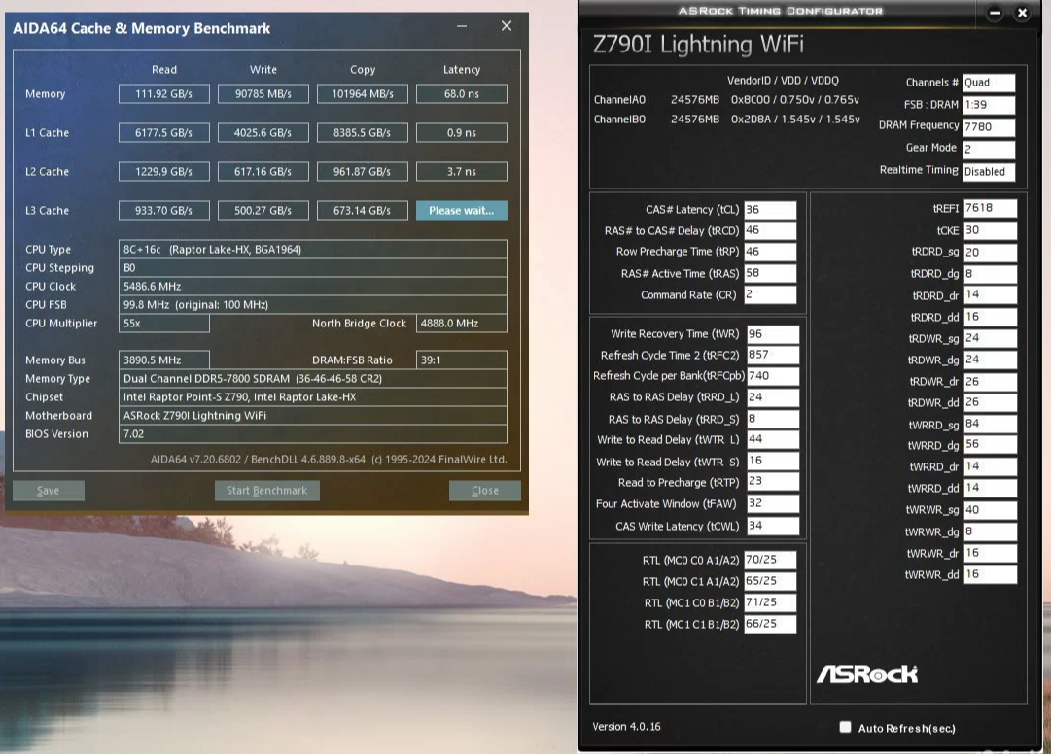This screenshot has width=1051, height=754.
Task: Select the tCKE field showing 30
Action: pos(990,230)
